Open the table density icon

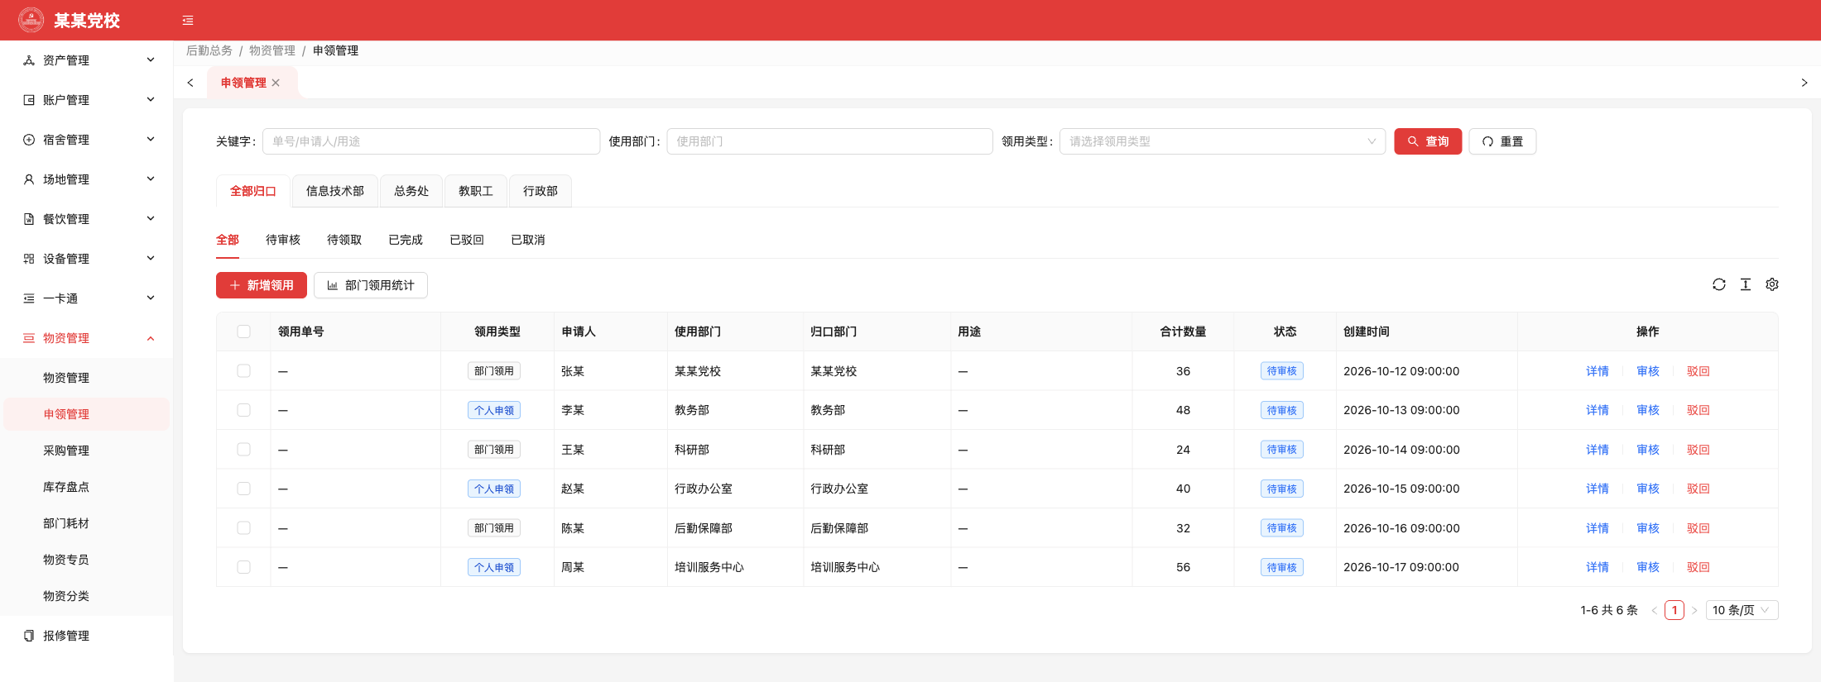click(1746, 284)
